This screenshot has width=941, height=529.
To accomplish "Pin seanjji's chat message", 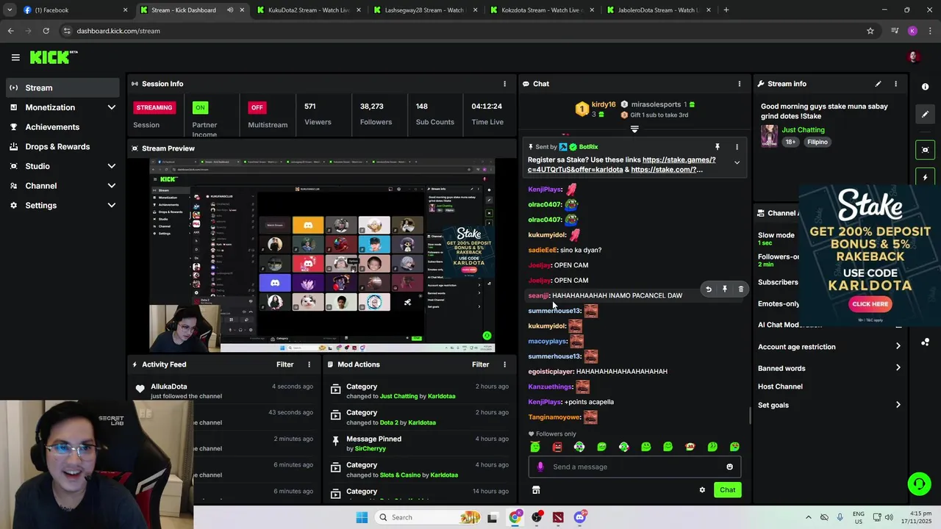I will point(725,289).
